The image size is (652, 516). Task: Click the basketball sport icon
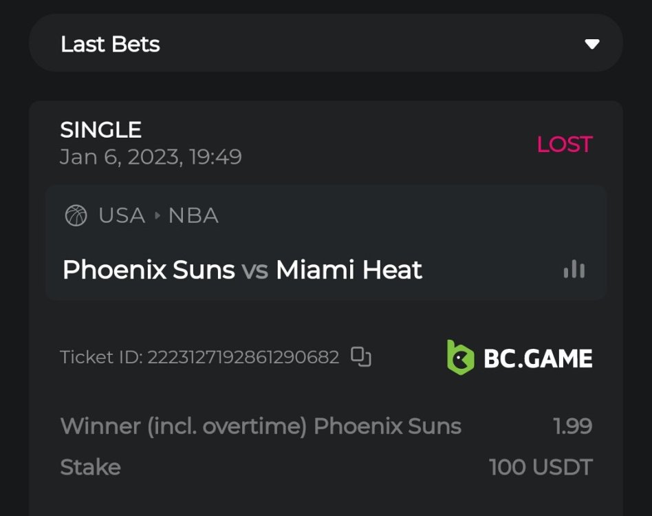pyautogui.click(x=76, y=216)
